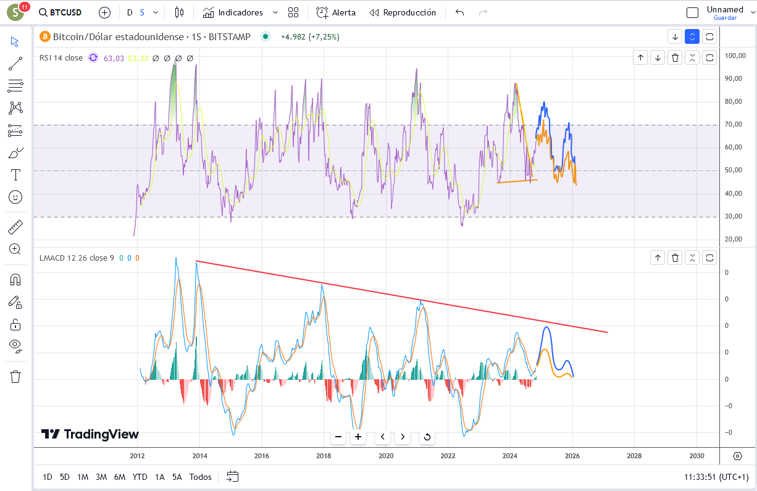Select the trend line drawing tool
Image resolution: width=757 pixels, height=491 pixels.
point(15,64)
